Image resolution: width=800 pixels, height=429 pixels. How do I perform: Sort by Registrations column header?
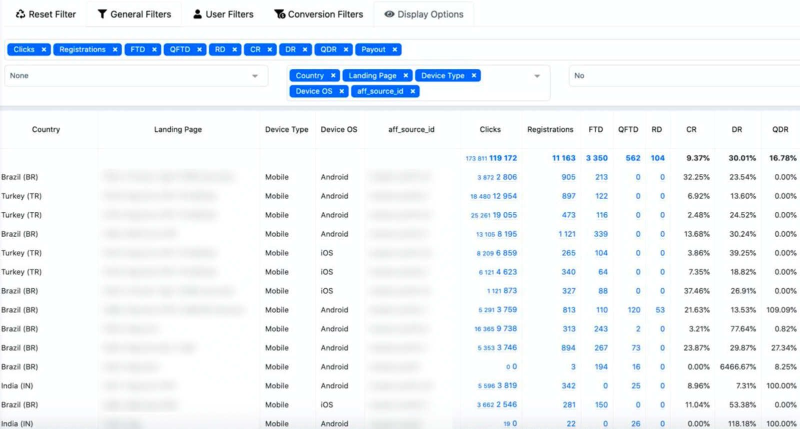click(x=550, y=129)
